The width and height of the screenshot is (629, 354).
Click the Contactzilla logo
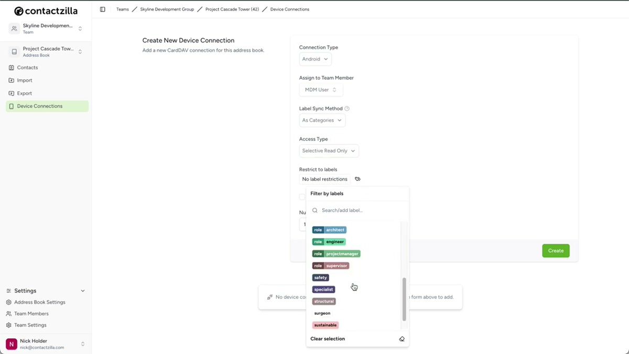(46, 10)
